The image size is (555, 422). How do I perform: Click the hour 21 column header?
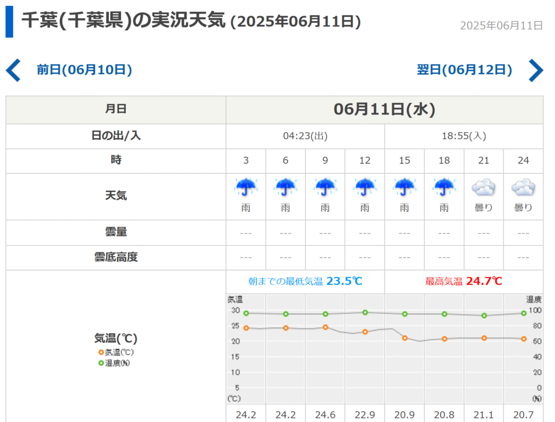tap(483, 160)
